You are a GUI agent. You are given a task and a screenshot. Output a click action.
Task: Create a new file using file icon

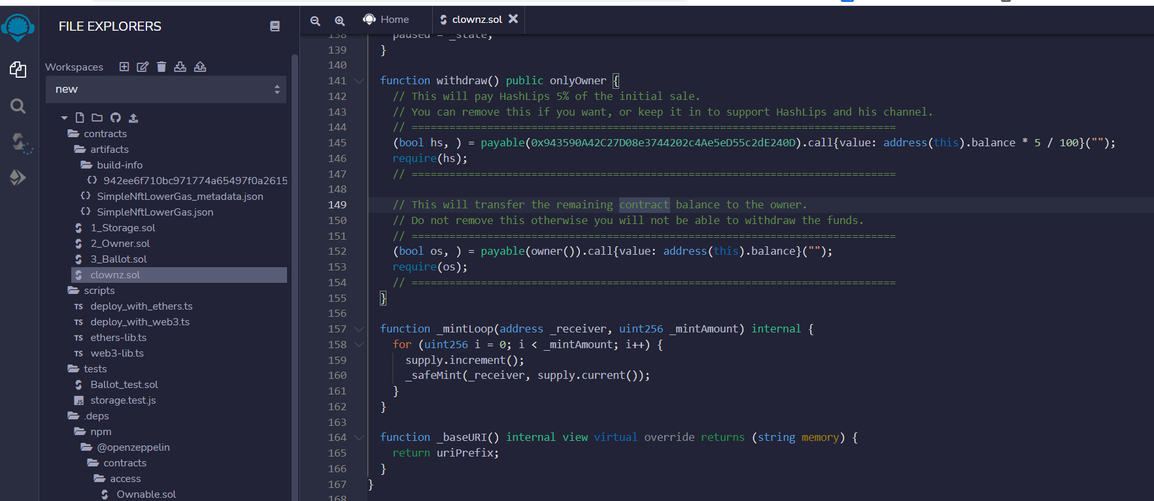point(80,118)
